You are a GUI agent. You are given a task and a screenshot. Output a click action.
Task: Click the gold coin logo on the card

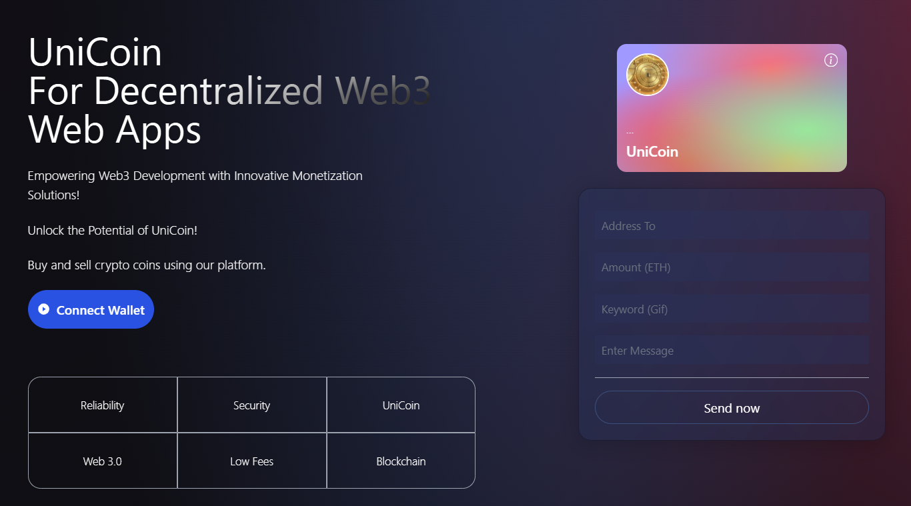point(647,75)
